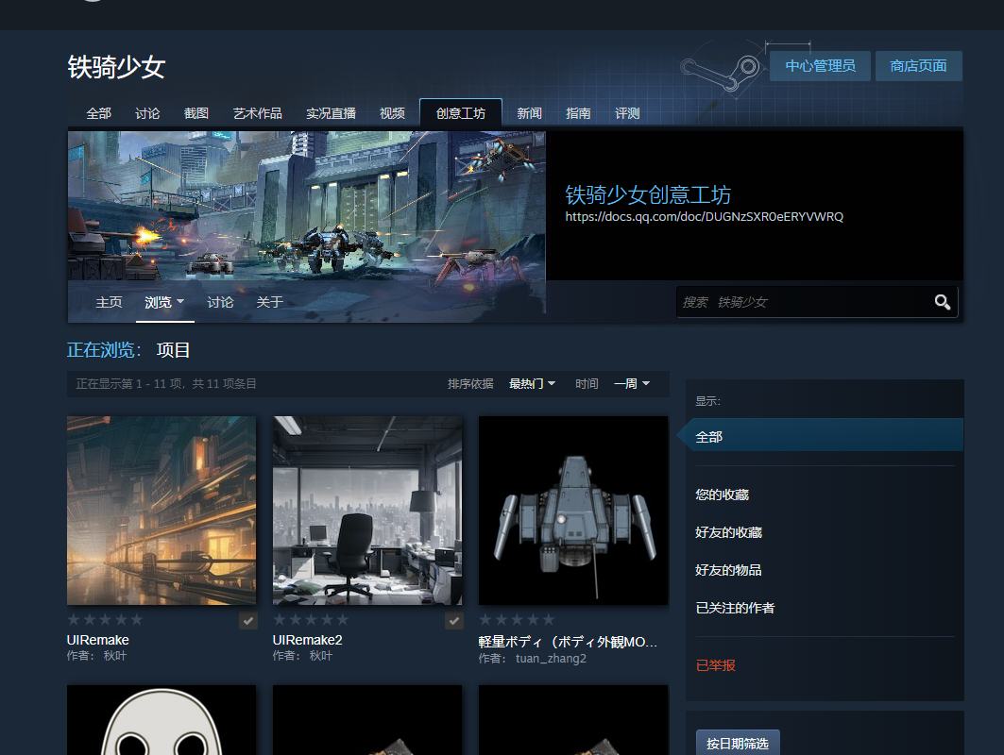
Task: Show 好友的物品 friends' items
Action: (x=728, y=570)
